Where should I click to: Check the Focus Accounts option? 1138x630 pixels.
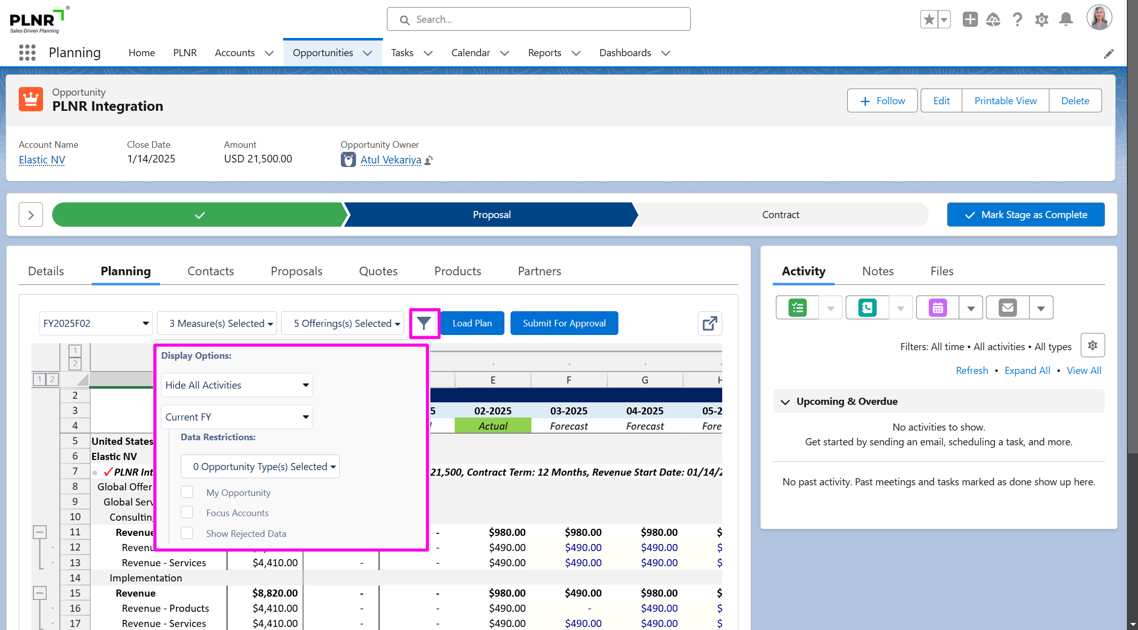187,513
